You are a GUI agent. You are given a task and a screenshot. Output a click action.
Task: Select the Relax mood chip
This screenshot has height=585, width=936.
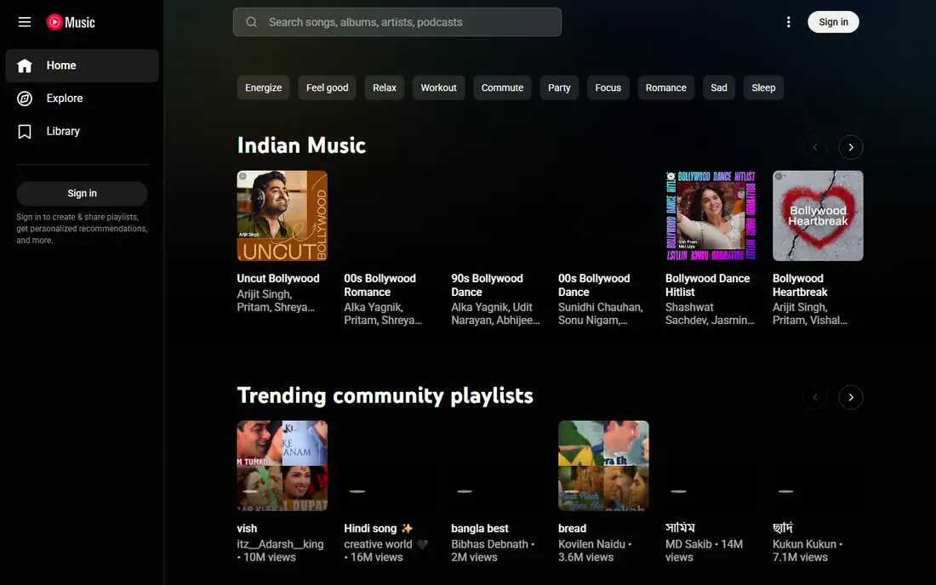(385, 88)
